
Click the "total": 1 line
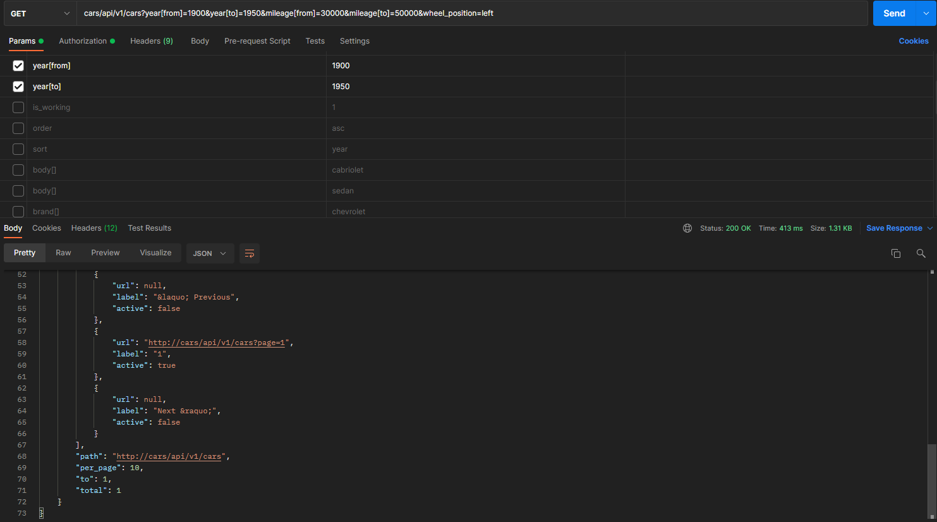pyautogui.click(x=99, y=490)
